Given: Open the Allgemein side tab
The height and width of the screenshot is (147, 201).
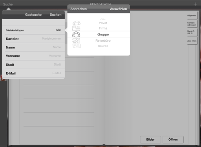Looking at the screenshot, I should coord(192,15).
